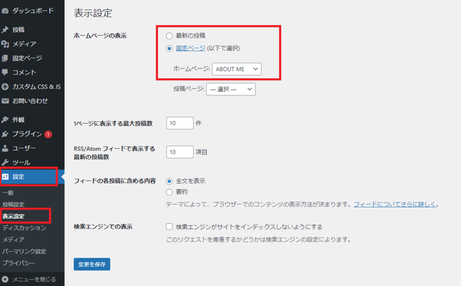This screenshot has width=461, height=286.
Task: Open Media via the メディア sidebar icon
Action: point(5,44)
